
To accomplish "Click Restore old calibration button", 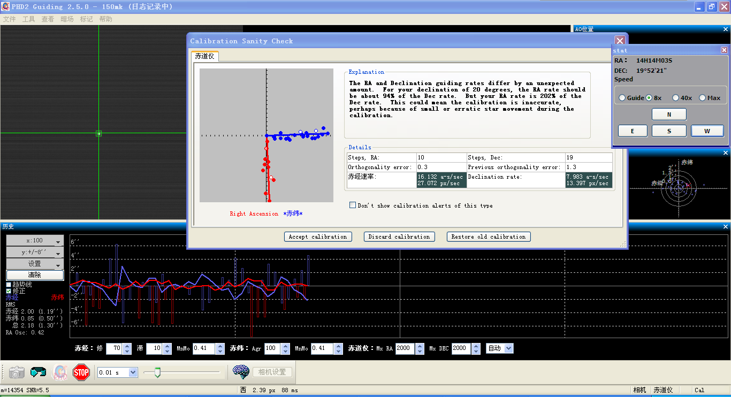I will (x=489, y=236).
